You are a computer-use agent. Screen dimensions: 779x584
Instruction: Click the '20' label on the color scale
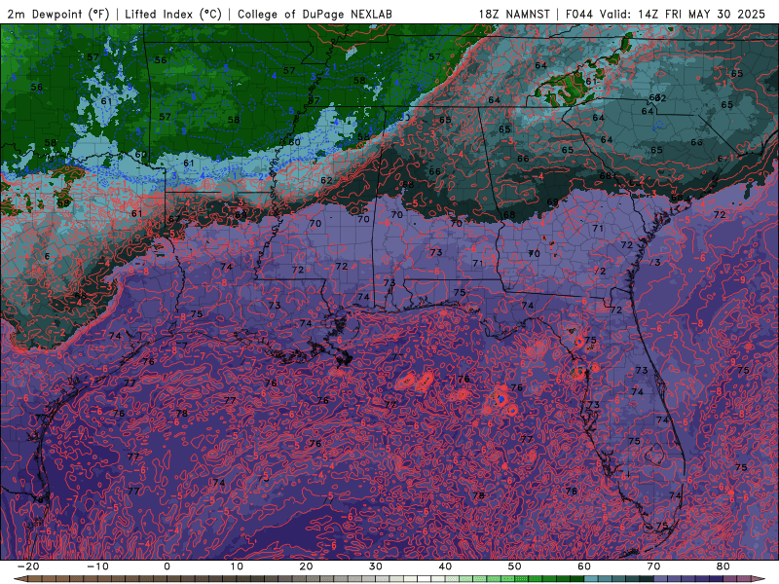(306, 566)
